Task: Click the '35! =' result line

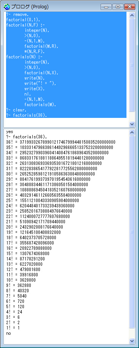Action: [x=60, y=147]
